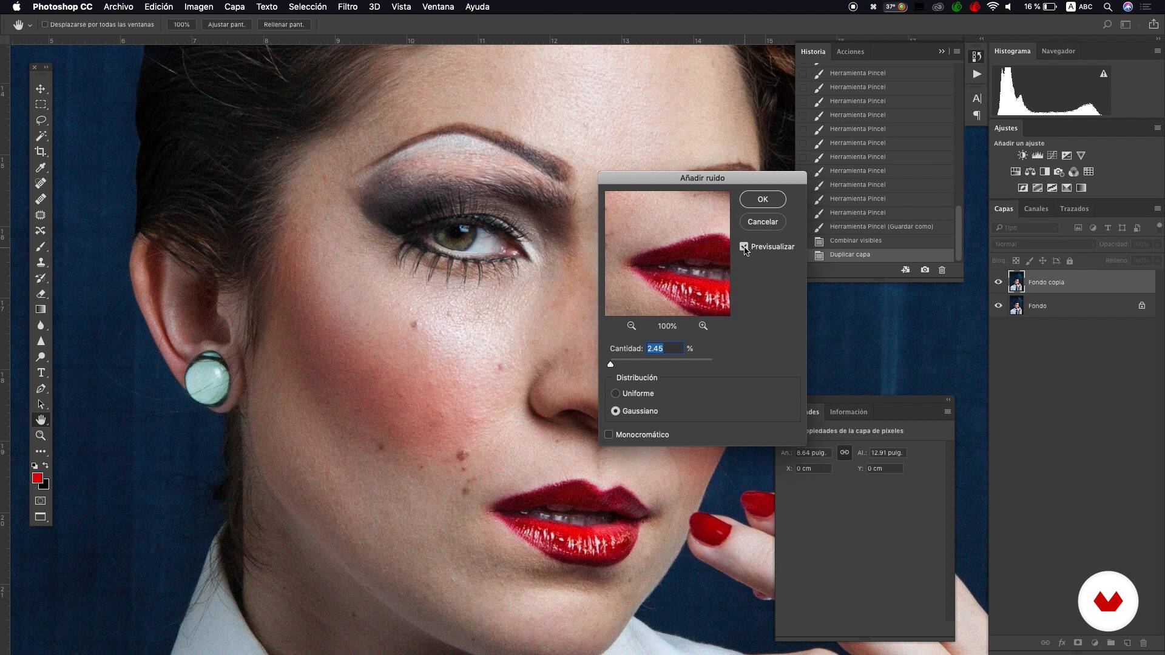Zoom out the noise preview
This screenshot has height=655, width=1165.
[x=632, y=326]
